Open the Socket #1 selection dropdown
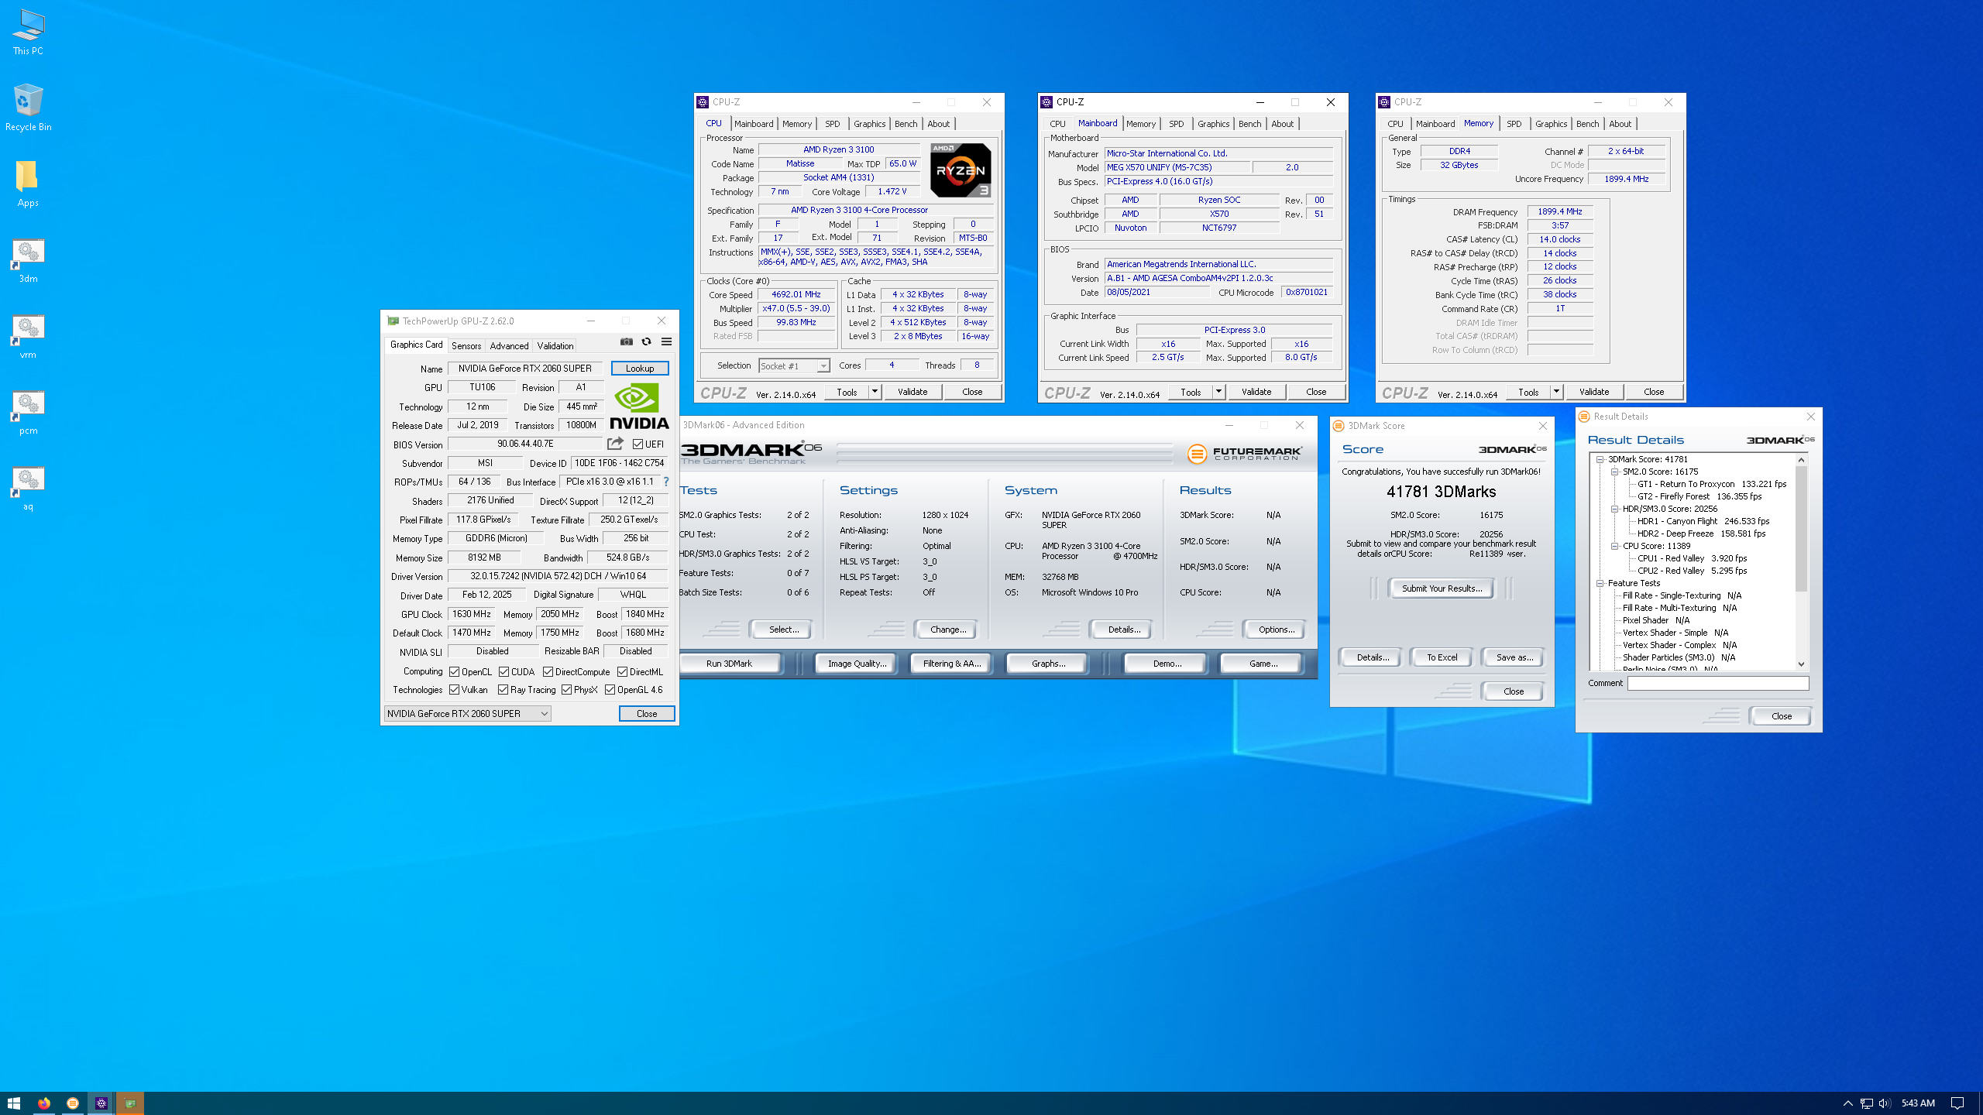 click(x=794, y=365)
